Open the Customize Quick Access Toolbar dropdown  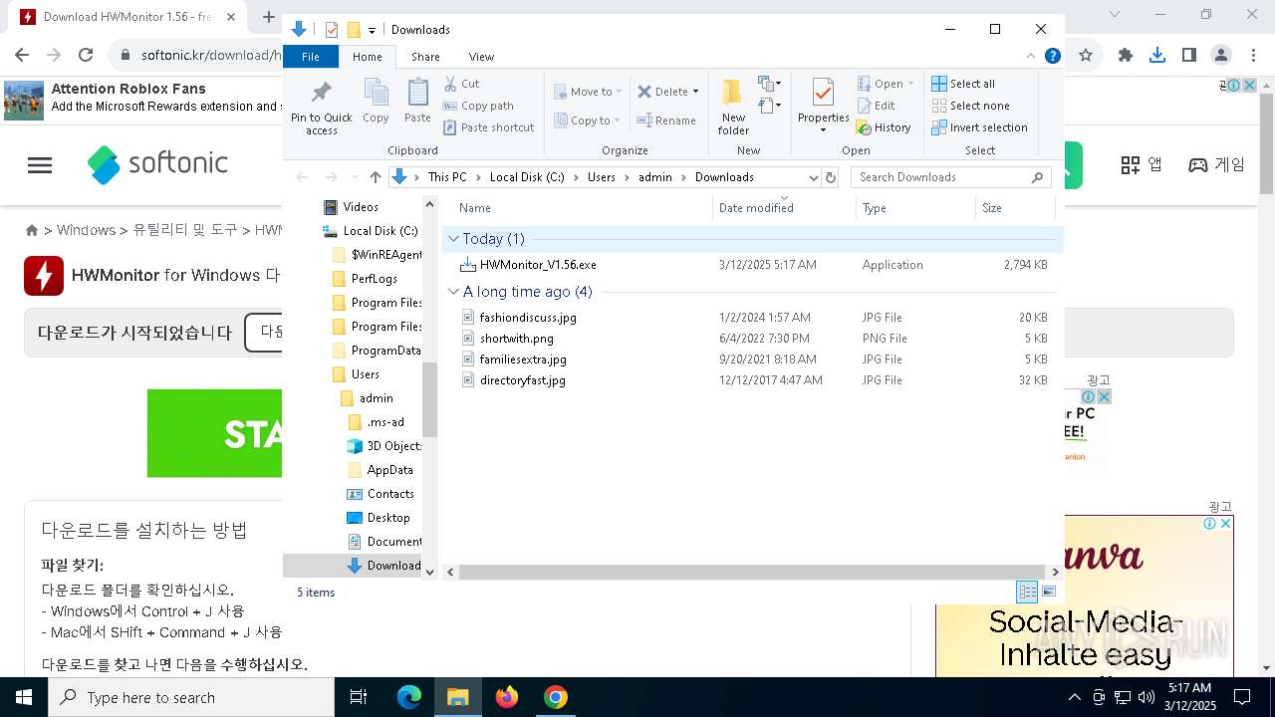point(372,30)
